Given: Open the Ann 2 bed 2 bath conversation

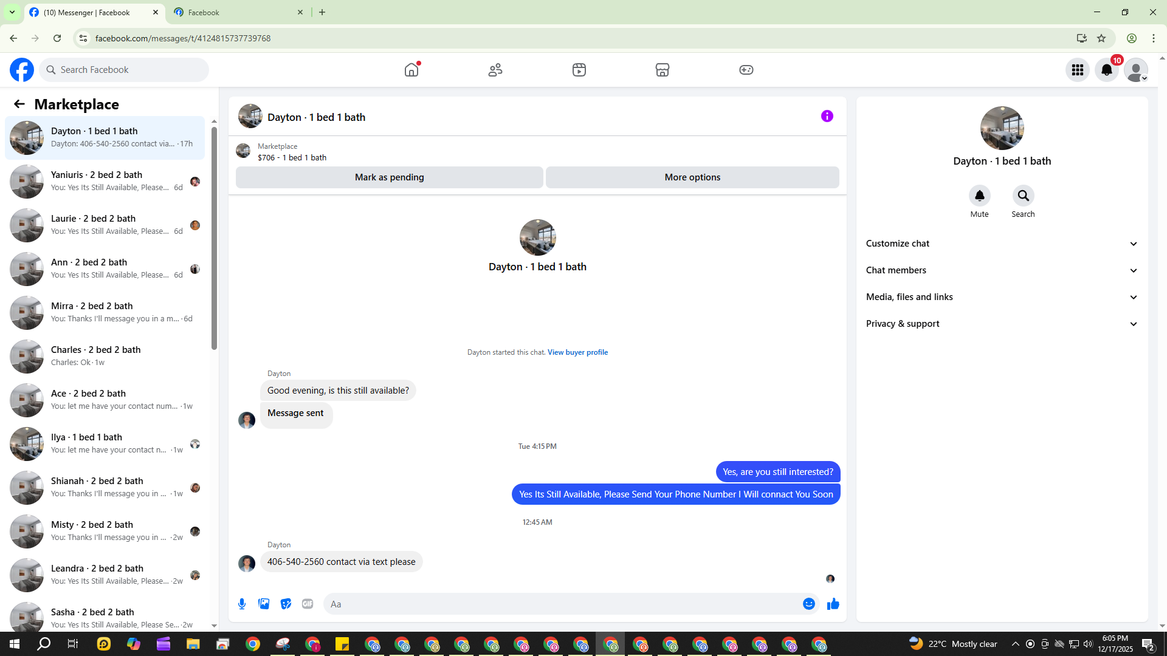Looking at the screenshot, I should (105, 268).
